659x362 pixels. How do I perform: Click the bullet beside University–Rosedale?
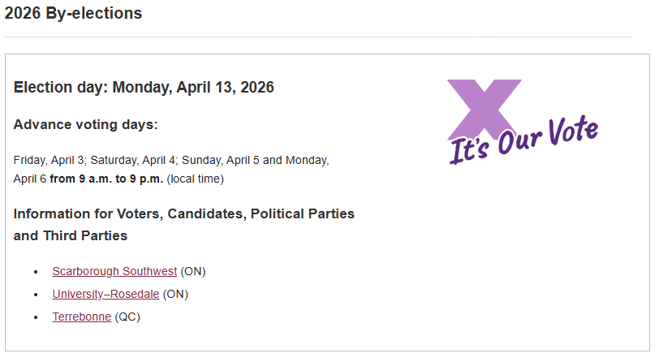(37, 295)
